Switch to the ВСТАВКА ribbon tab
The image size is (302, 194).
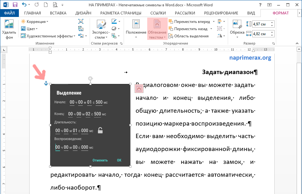[x=58, y=13]
